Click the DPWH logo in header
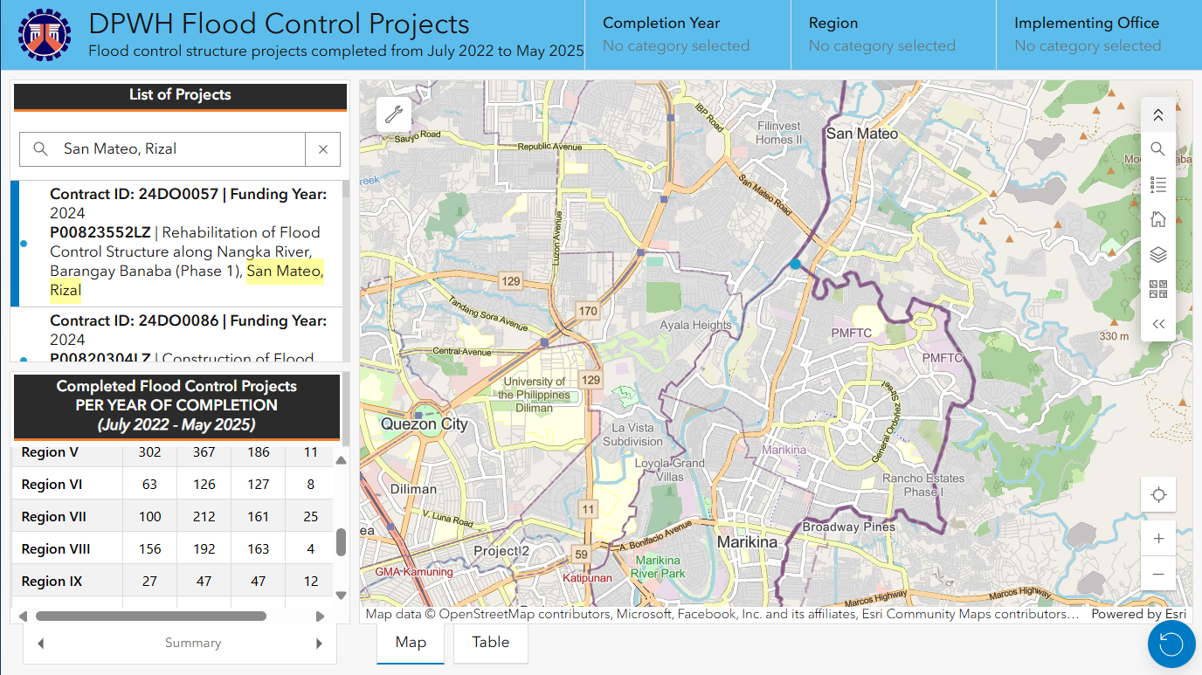The height and width of the screenshot is (675, 1202). [44, 35]
